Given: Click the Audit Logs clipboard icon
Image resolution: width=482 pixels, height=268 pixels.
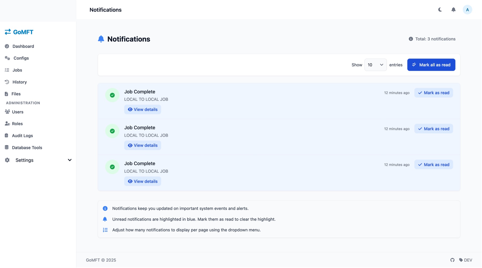Looking at the screenshot, I should [x=6, y=135].
